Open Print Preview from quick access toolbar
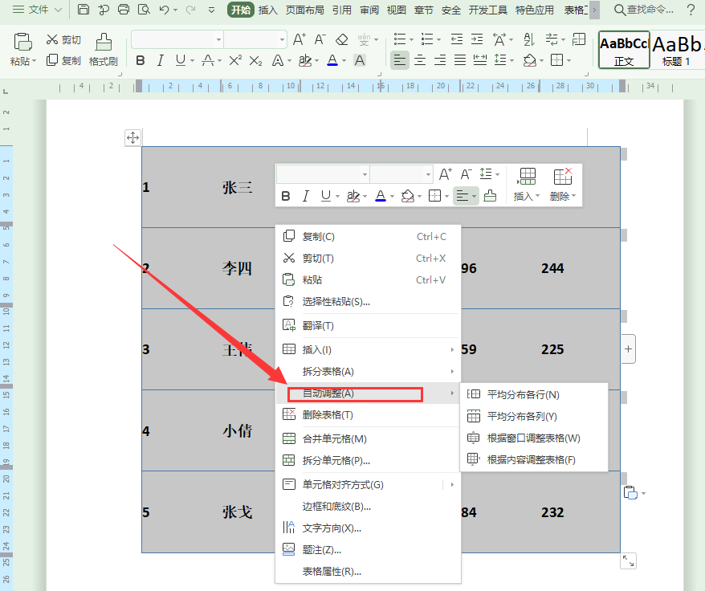The height and width of the screenshot is (591, 705). [144, 10]
